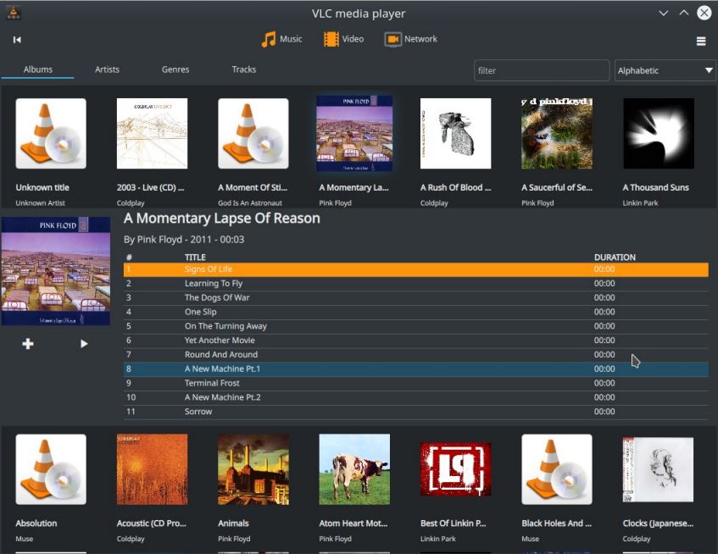The image size is (718, 554).
Task: Select track 'Terminal Frost'
Action: [x=415, y=383]
